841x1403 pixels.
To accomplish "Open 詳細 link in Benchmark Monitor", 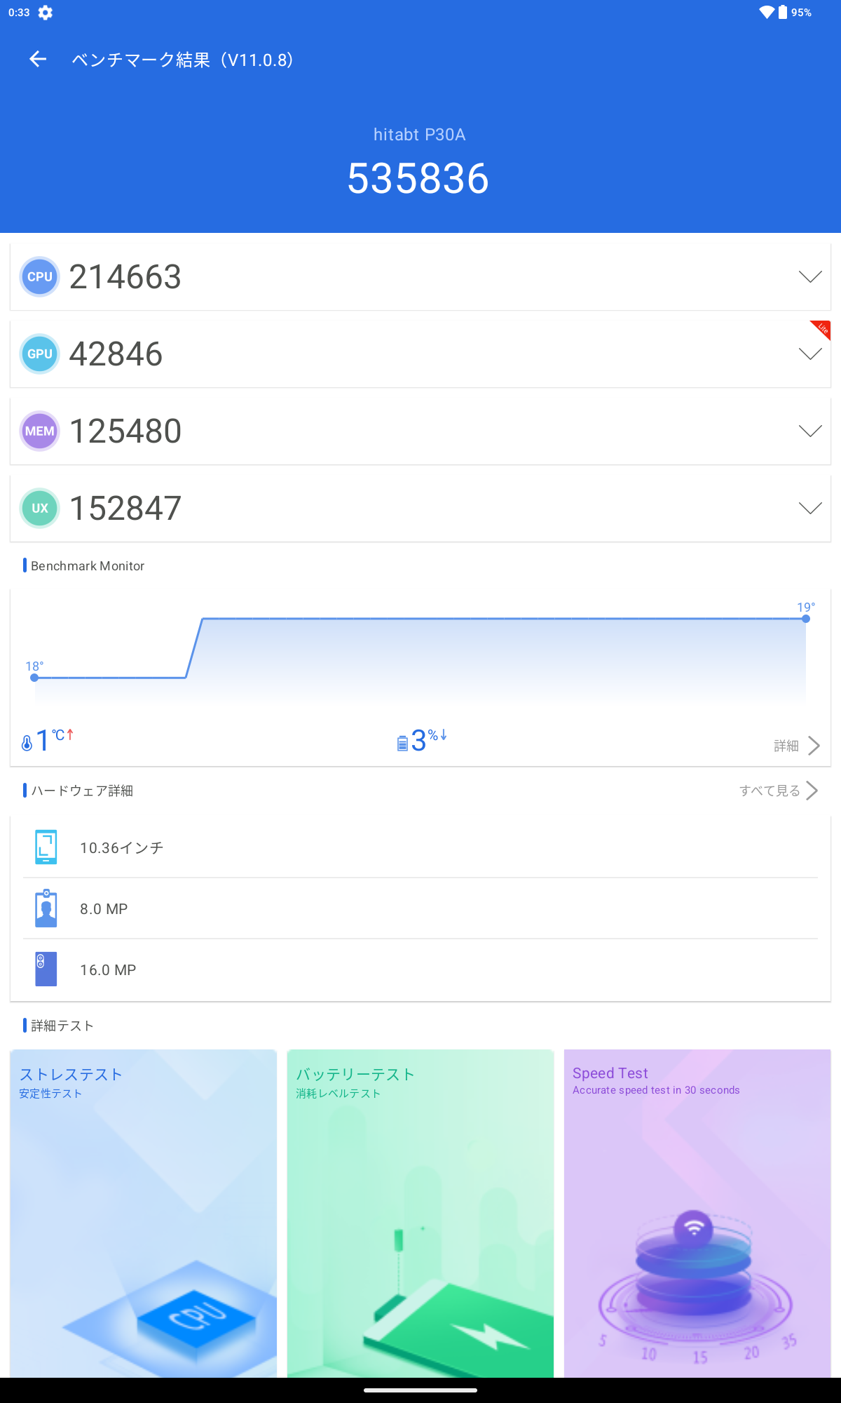I will pos(796,746).
